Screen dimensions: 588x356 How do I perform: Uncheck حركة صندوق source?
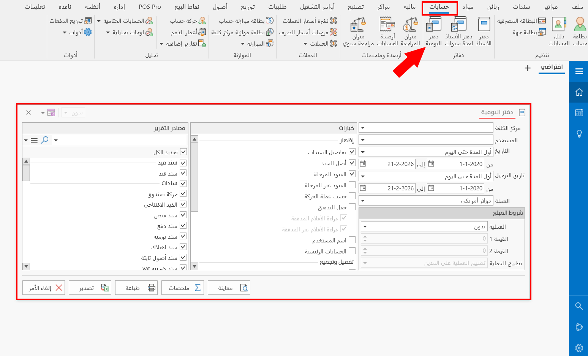click(x=183, y=194)
